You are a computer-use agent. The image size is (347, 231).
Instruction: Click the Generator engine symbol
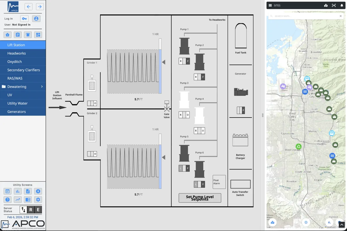tap(241, 92)
